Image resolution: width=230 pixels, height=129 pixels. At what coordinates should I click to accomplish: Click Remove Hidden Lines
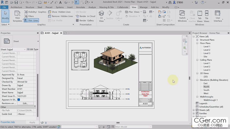coord(60,16)
